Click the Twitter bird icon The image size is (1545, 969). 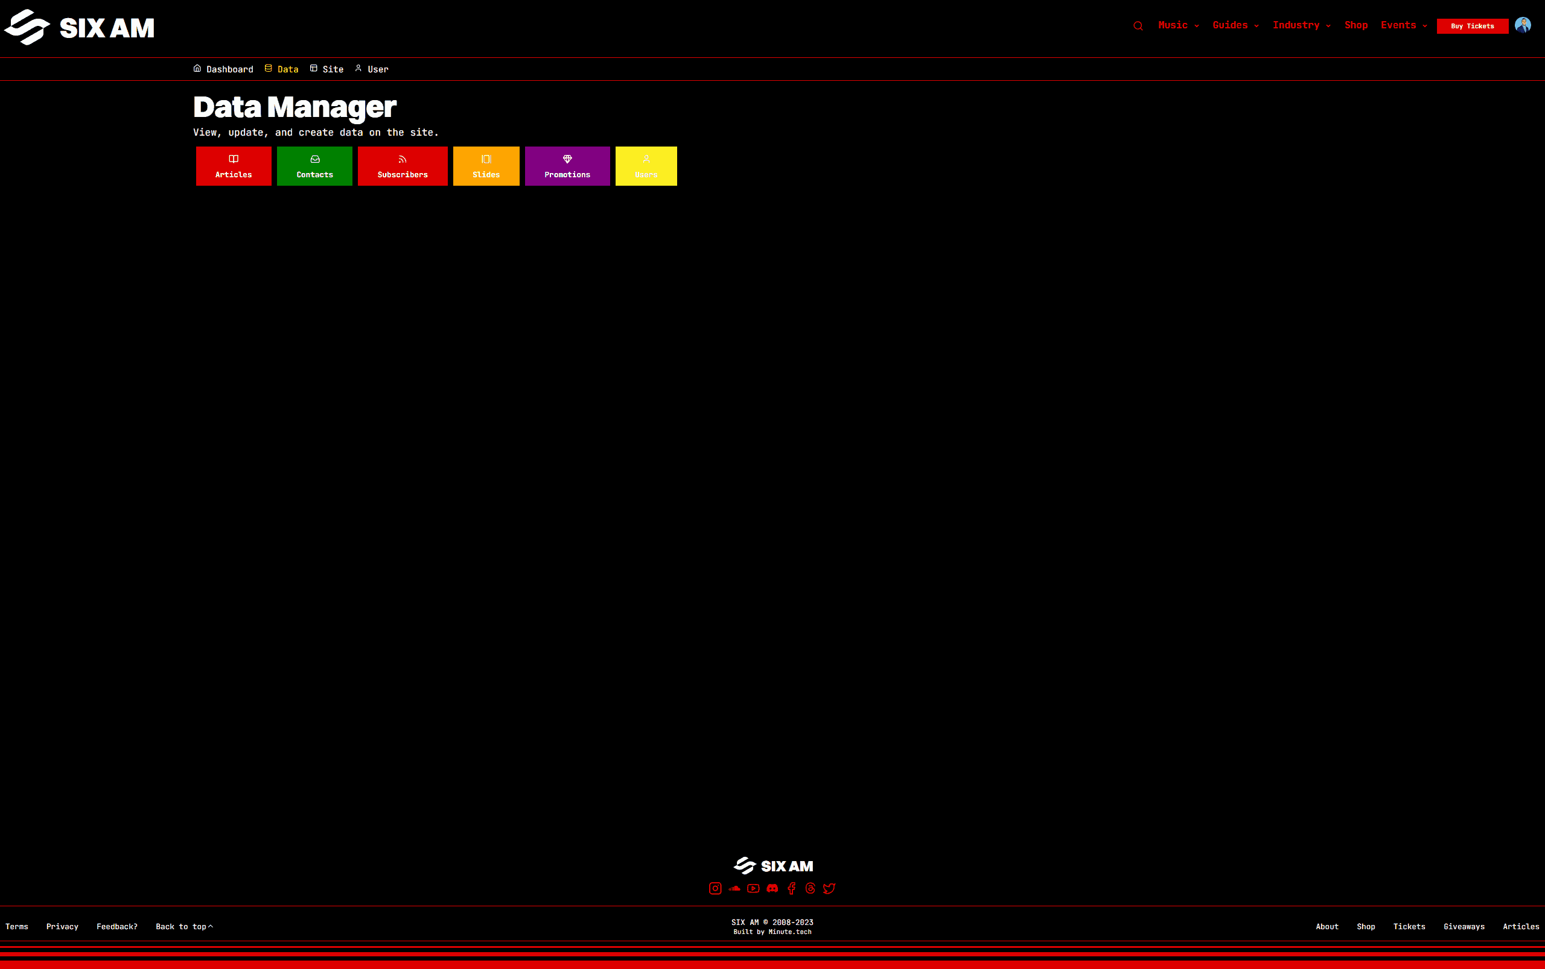(x=829, y=888)
